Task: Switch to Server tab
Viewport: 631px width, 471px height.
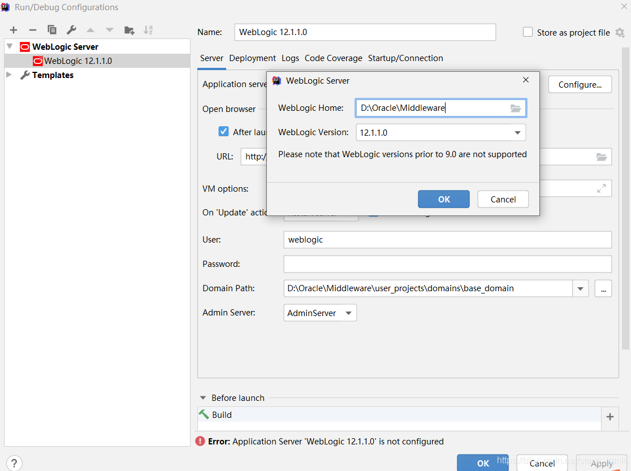Action: (x=211, y=58)
